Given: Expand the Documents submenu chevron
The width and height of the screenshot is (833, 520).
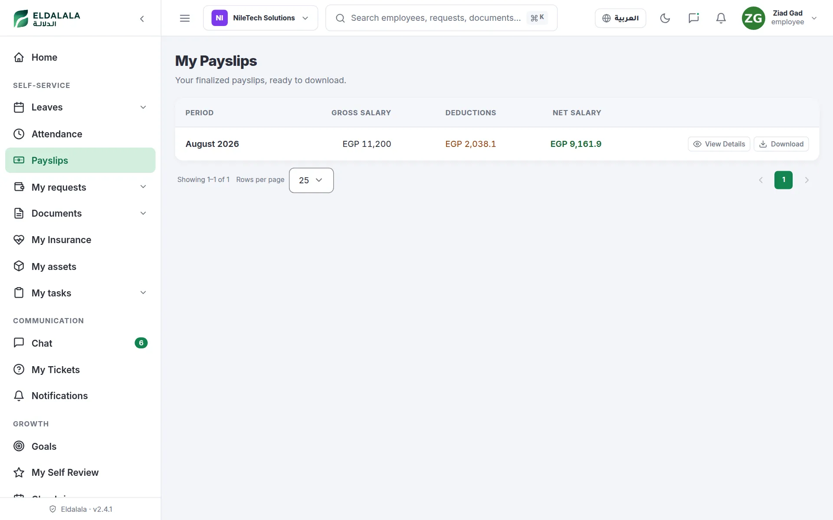Looking at the screenshot, I should (143, 213).
